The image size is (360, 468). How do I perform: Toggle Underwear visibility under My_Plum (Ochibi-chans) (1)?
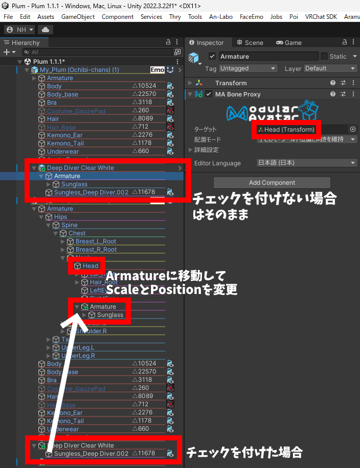[170, 152]
